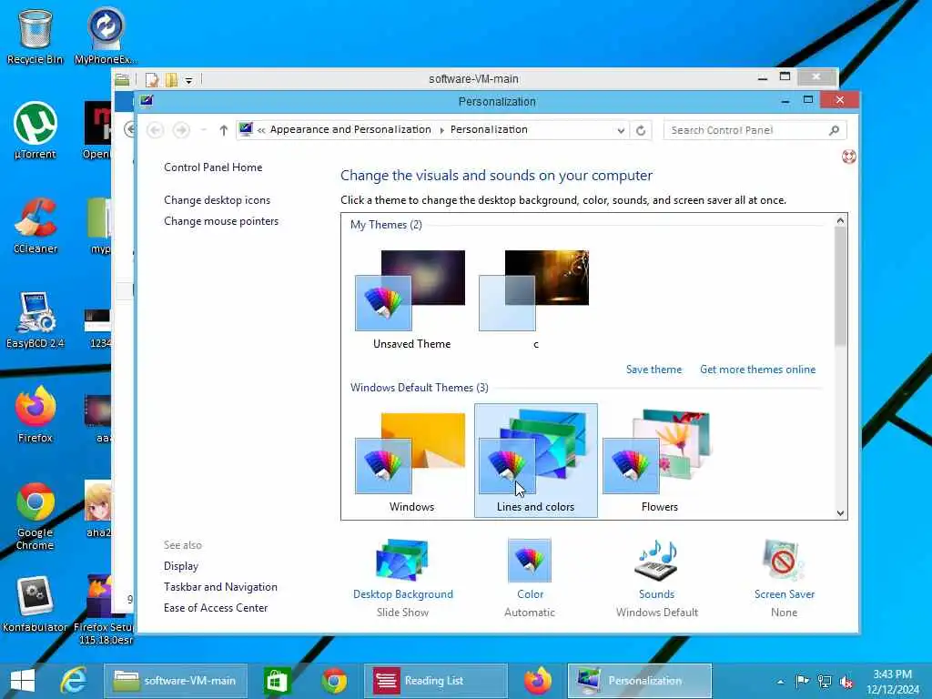Click the new folder icon in software-VM-main
The width and height of the screenshot is (932, 699).
(x=171, y=80)
